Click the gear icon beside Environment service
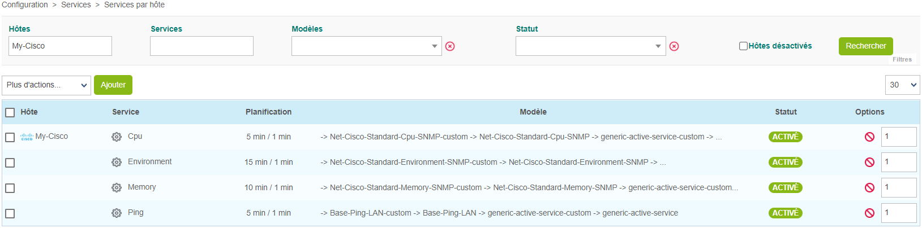The image size is (922, 228). 117,162
